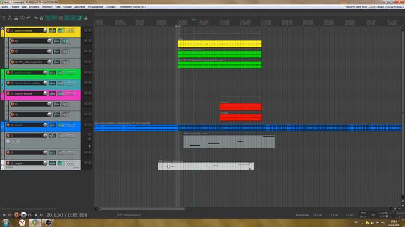The height and width of the screenshot is (227, 405).
Task: Toggle ripple editing toolbar button
Action: click(61, 18)
